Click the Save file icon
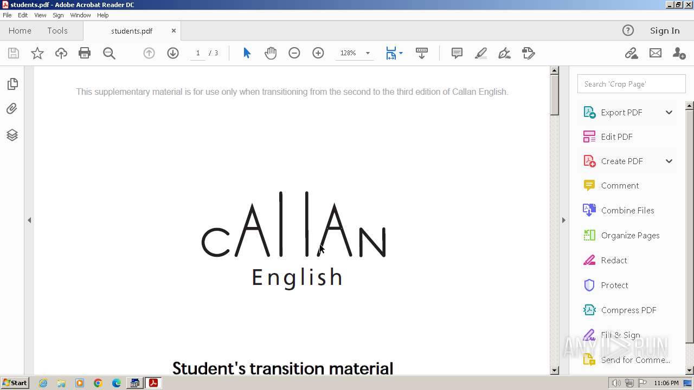 point(14,53)
